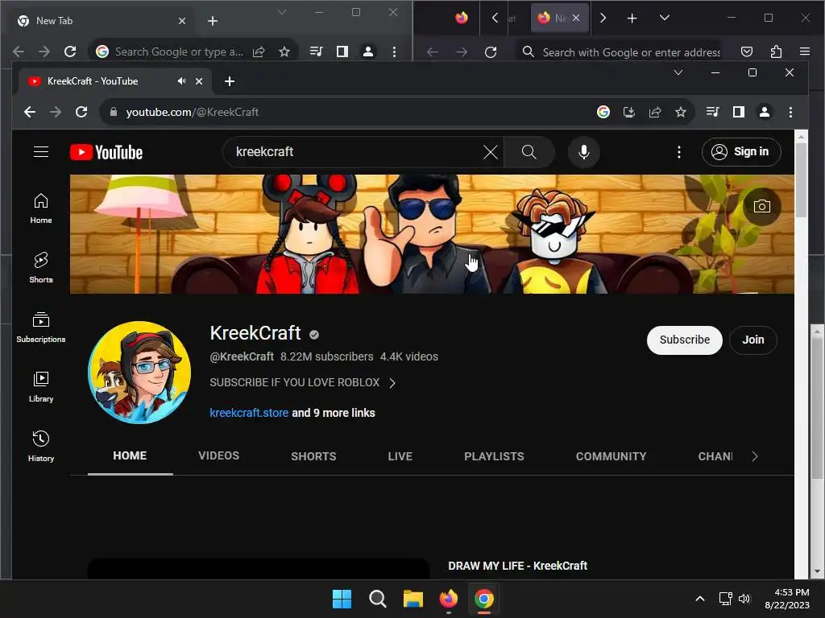
Task: Open File Explorer from taskbar
Action: (413, 599)
